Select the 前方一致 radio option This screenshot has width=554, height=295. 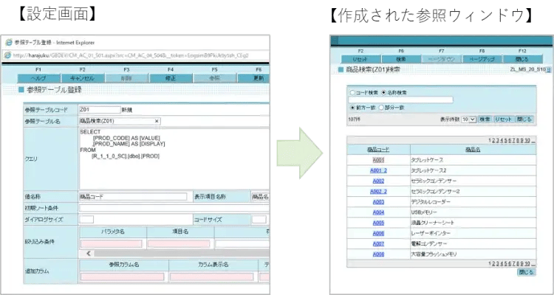pyautogui.click(x=352, y=108)
